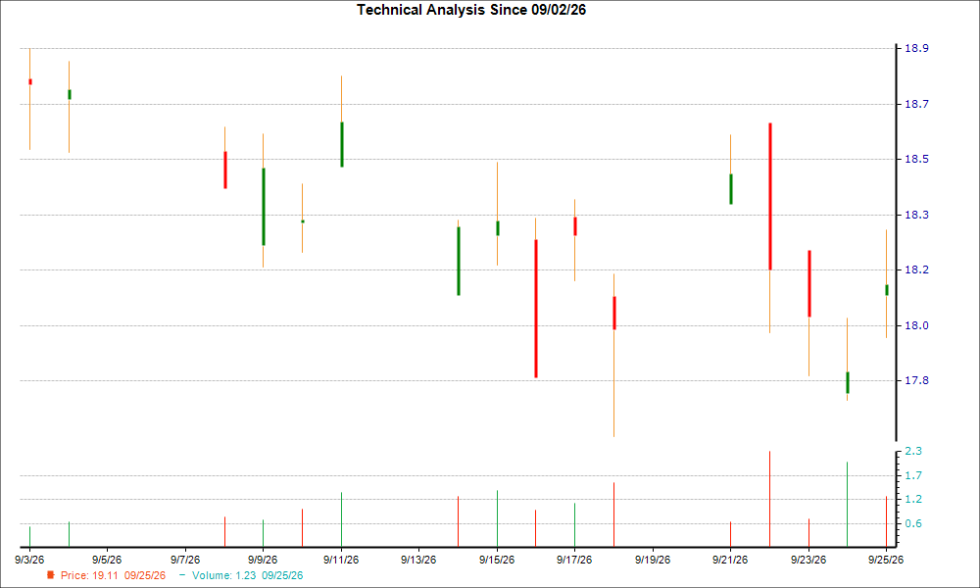Viewport: 980px width, 588px height.
Task: Click the red candlestick body above 9/23/26
Action: (808, 283)
